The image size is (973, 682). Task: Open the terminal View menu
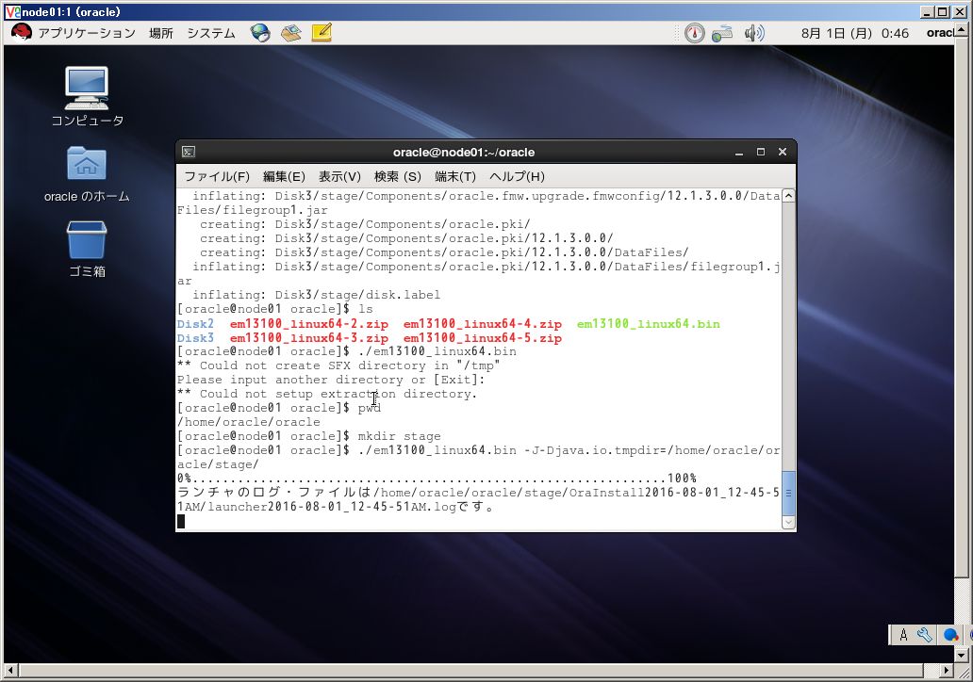coord(339,177)
